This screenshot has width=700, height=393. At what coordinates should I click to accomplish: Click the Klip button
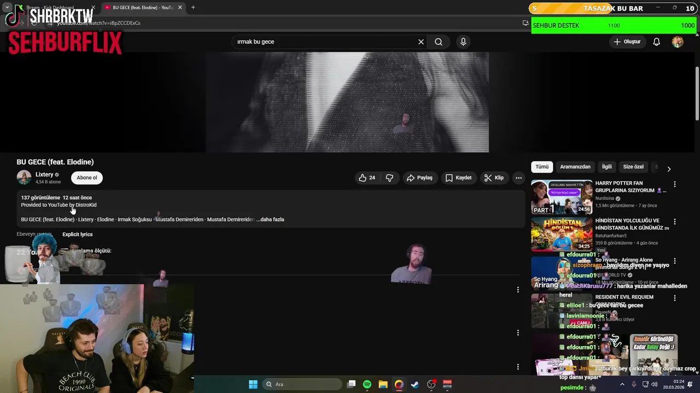[x=494, y=177]
